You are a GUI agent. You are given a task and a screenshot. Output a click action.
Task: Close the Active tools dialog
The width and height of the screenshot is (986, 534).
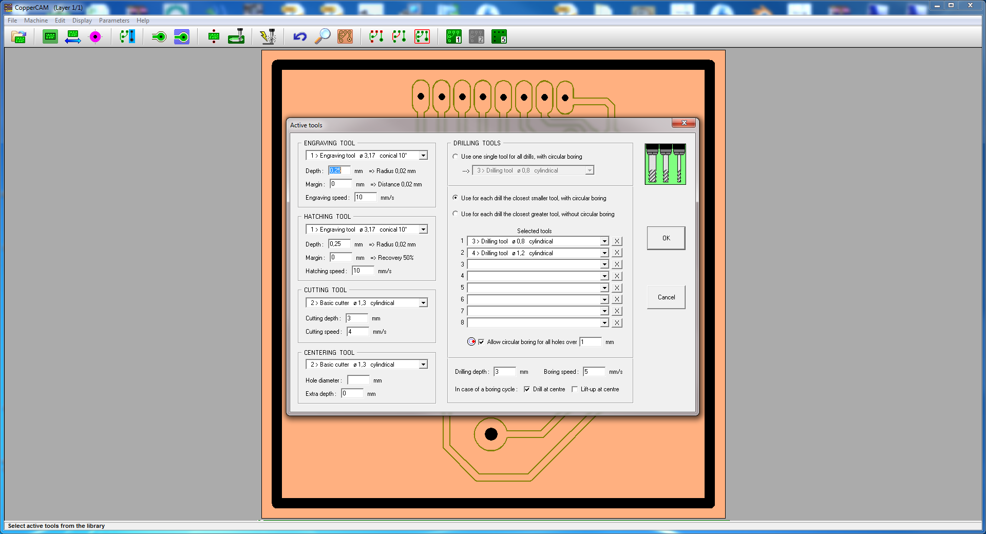684,123
